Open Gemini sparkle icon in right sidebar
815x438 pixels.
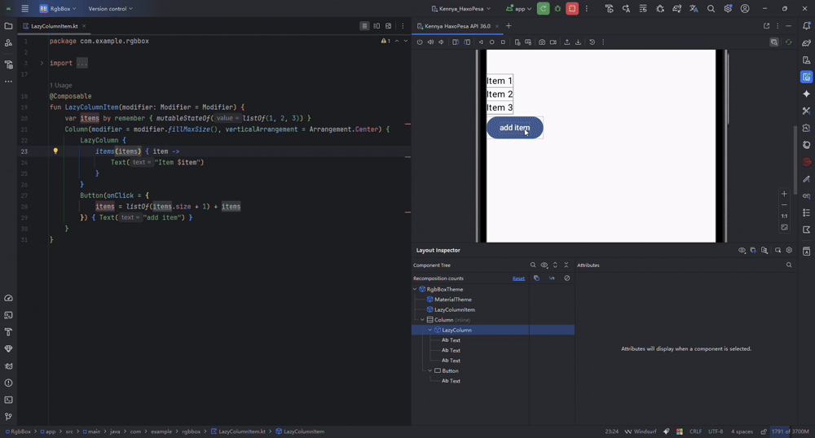806,94
